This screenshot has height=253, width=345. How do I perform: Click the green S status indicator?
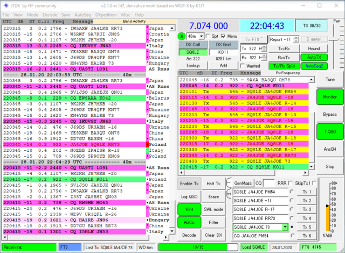point(182,36)
